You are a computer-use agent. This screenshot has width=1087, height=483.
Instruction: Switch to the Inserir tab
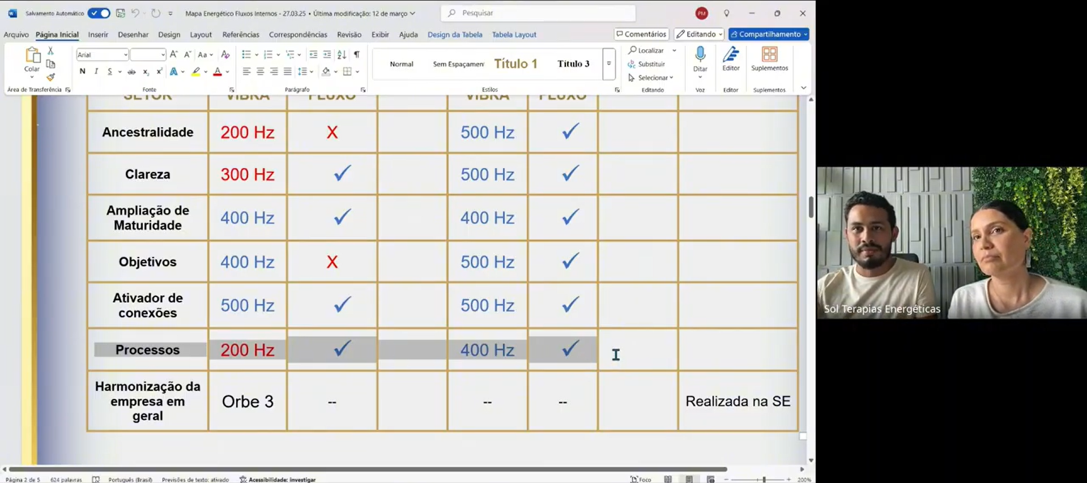click(98, 35)
